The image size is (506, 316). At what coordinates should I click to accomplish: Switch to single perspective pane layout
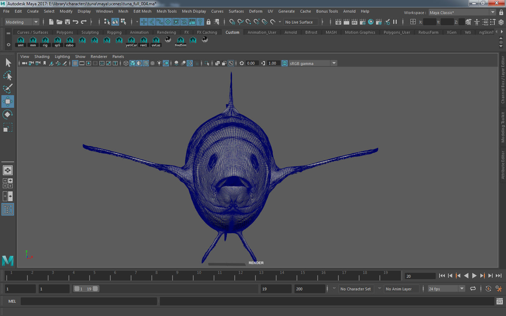[8, 170]
